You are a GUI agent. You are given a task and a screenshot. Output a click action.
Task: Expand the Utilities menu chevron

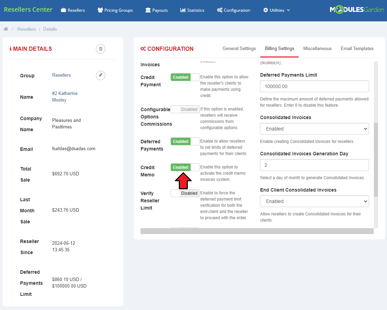click(x=288, y=10)
